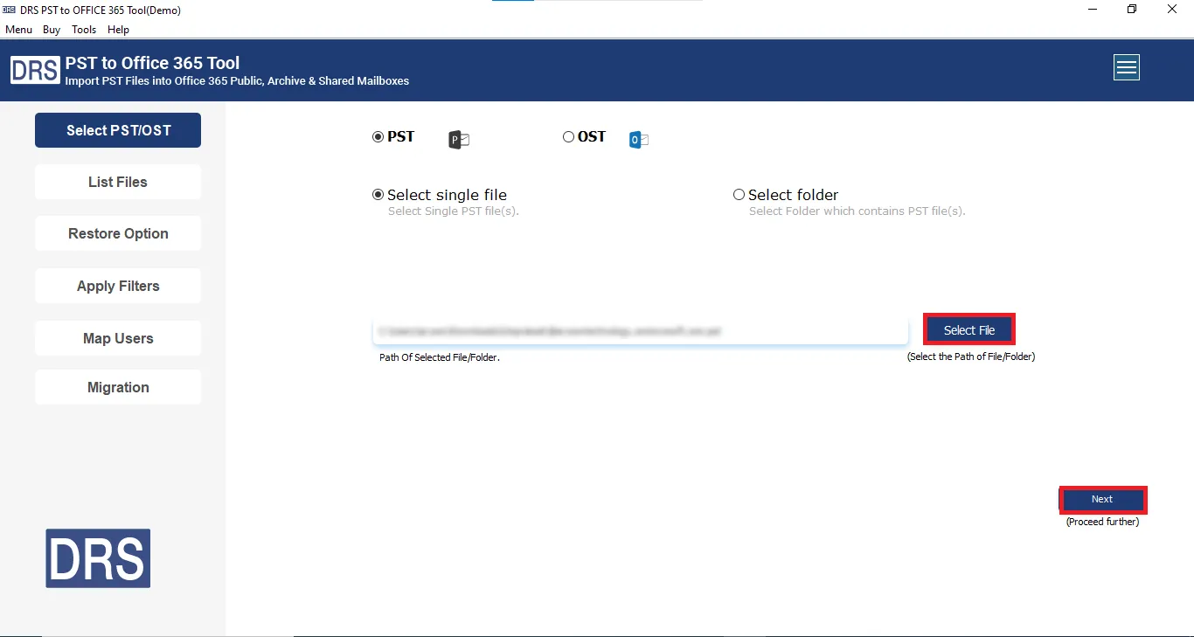Viewport: 1194px width, 637px height.
Task: Open the Buy menu
Action: [x=52, y=30]
